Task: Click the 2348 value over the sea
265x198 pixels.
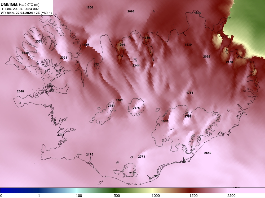Action: point(20,91)
